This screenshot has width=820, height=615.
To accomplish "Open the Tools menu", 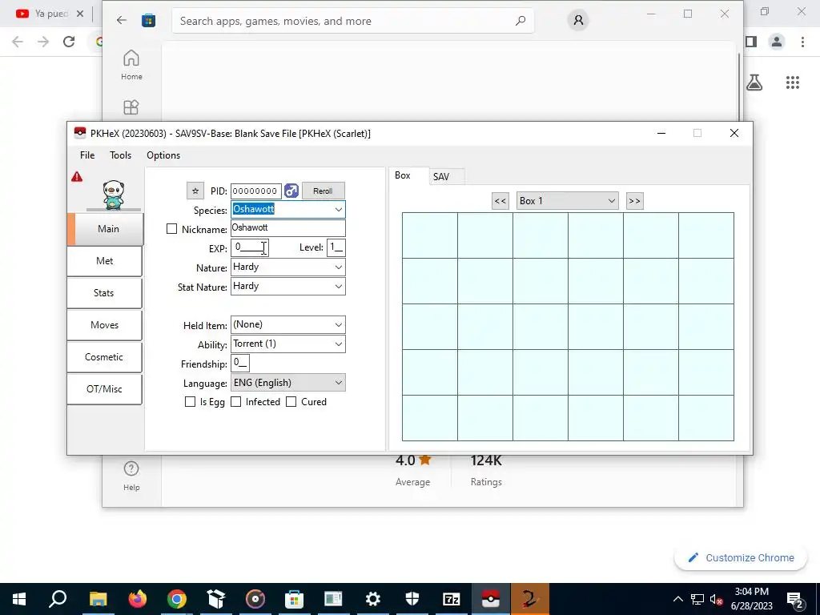I will tap(120, 155).
